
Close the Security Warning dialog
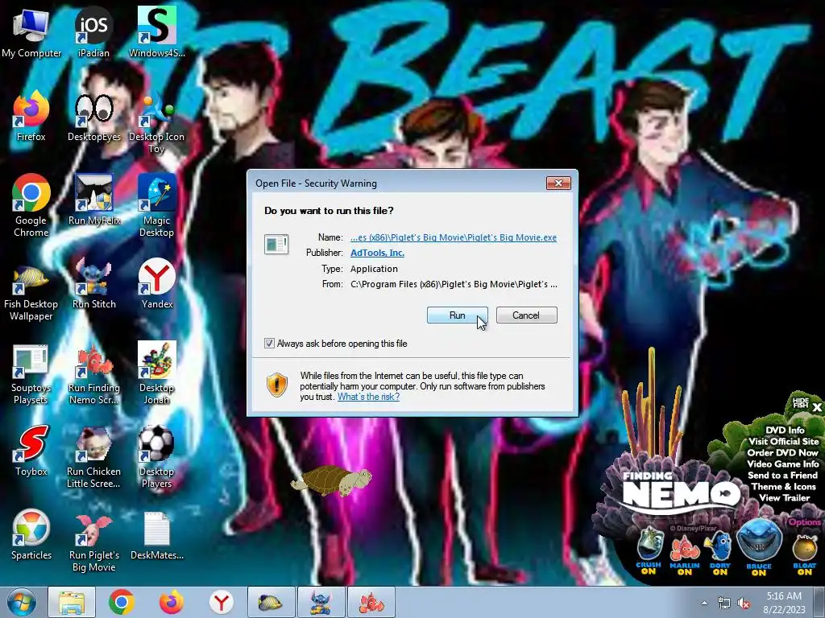pyautogui.click(x=558, y=183)
